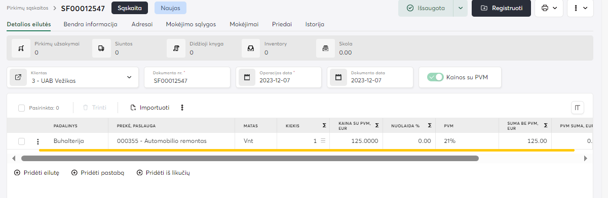Open row actions for Buhalterija line
Image resolution: width=608 pixels, height=198 pixels.
[x=38, y=141]
